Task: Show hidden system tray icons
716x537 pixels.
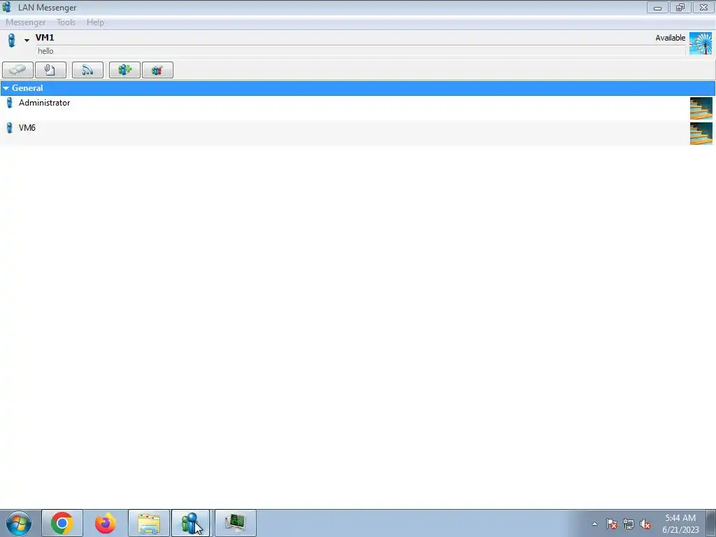Action: click(594, 524)
